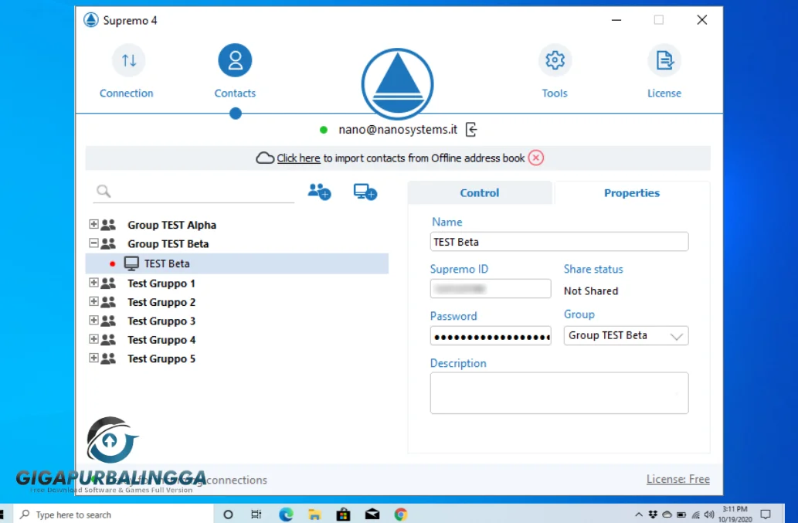Click the Name field containing TEST Beta
This screenshot has height=523, width=798.
(x=559, y=242)
